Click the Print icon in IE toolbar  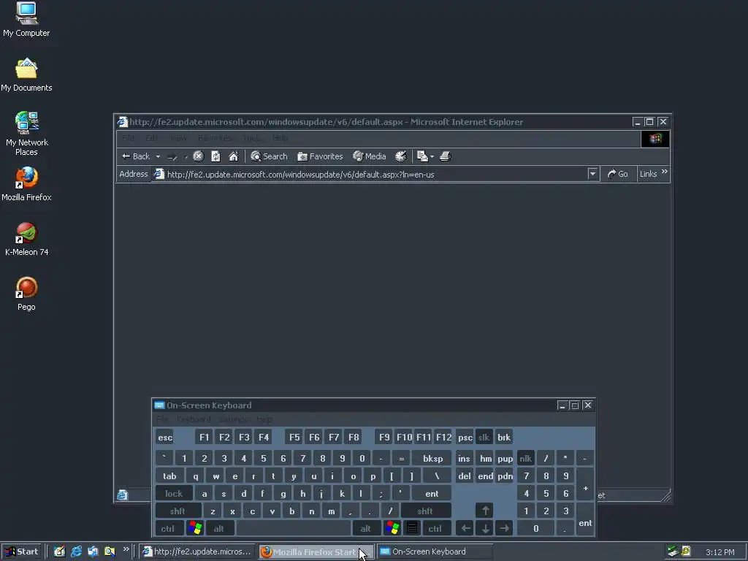445,156
